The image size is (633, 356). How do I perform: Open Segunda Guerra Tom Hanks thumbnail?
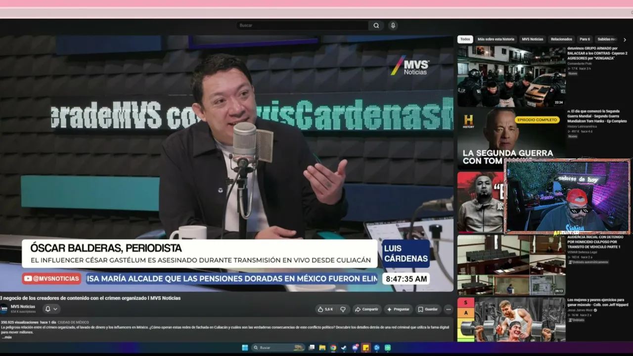click(511, 139)
